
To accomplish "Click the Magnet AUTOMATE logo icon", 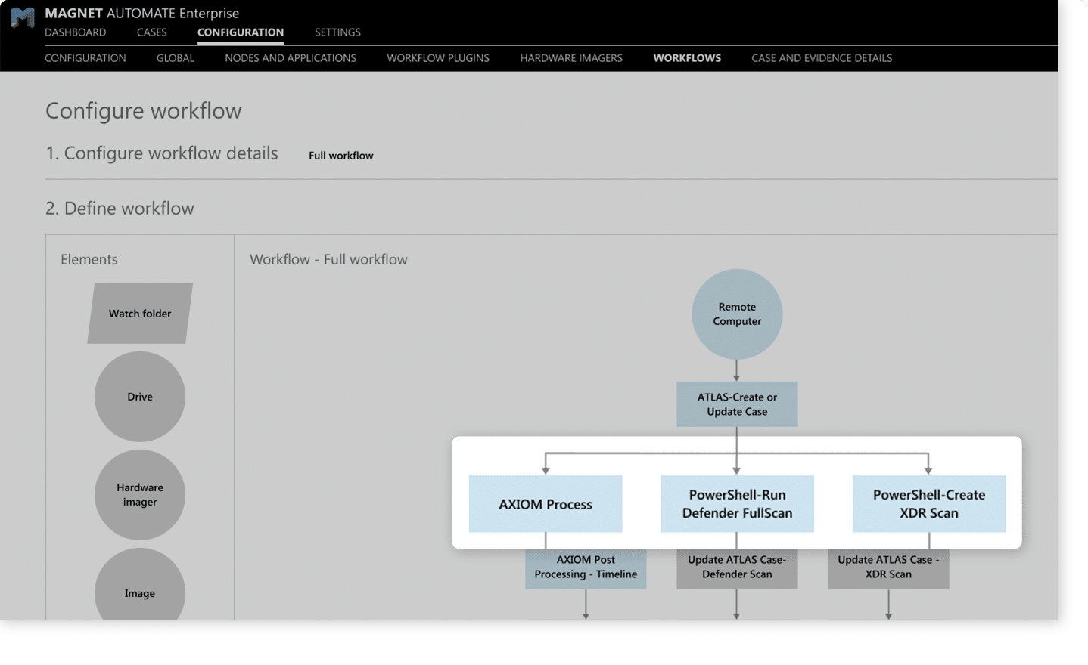I will tap(23, 17).
